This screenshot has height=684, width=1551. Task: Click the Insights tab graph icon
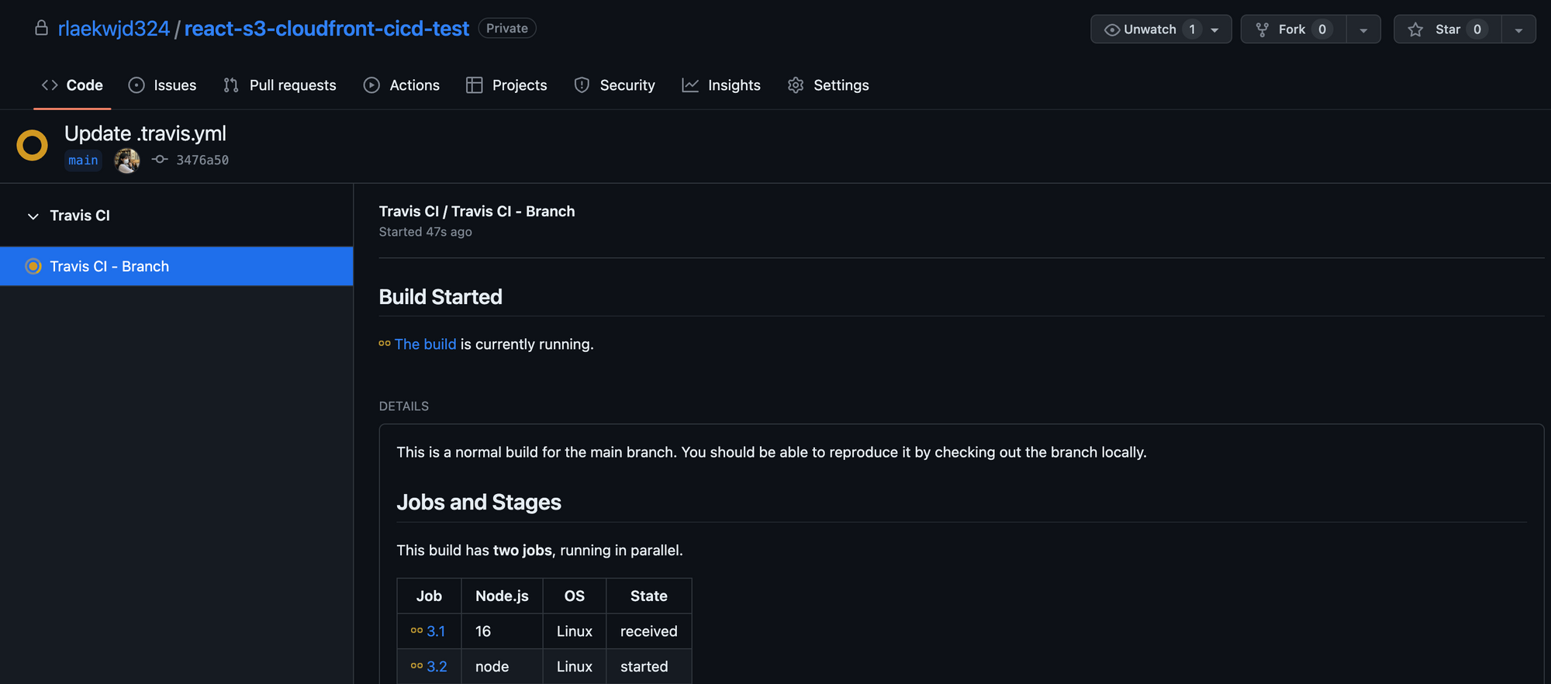[x=690, y=85]
